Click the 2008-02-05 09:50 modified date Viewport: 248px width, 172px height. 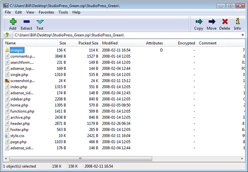(116, 105)
